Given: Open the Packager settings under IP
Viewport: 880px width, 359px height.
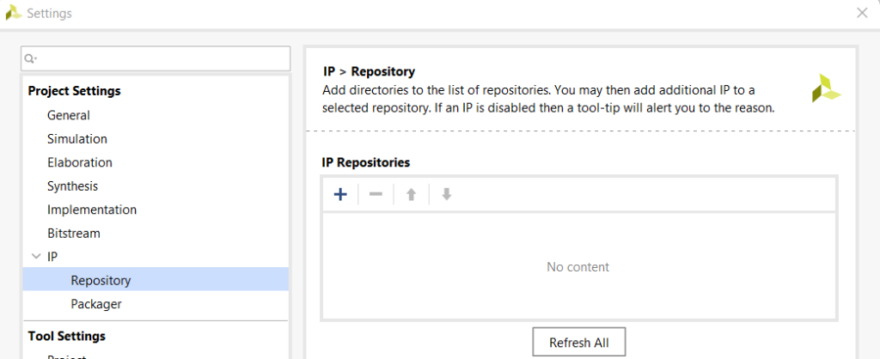Looking at the screenshot, I should click(96, 303).
